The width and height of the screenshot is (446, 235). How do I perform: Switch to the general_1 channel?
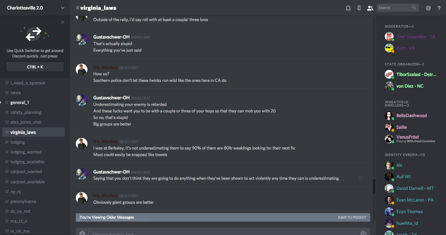[x=20, y=103]
